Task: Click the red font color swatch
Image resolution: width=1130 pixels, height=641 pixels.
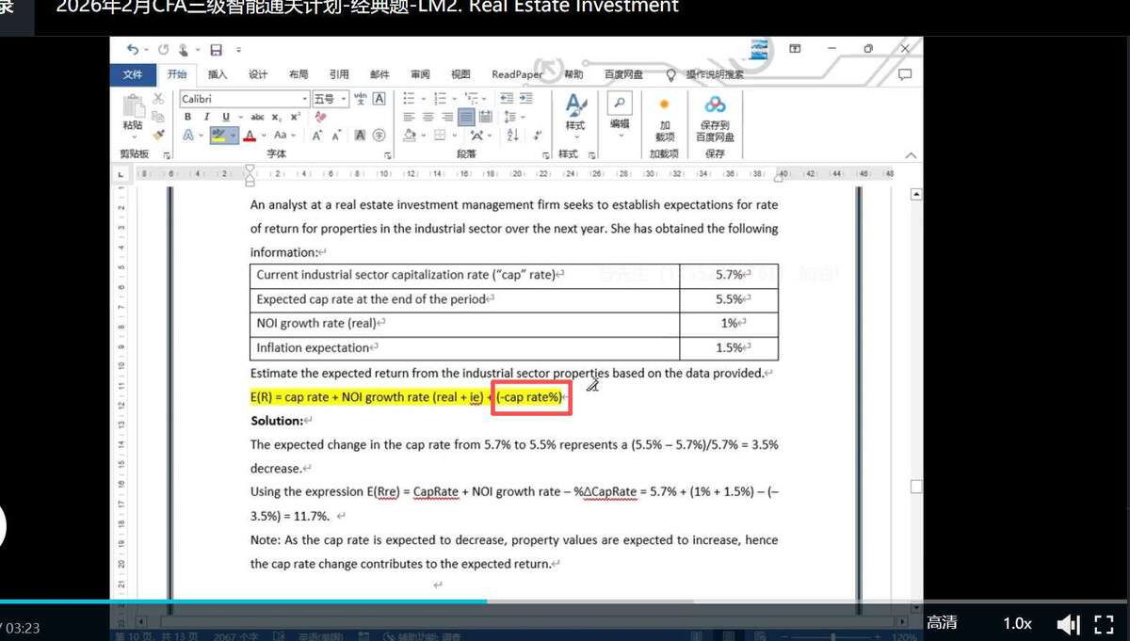Action: coord(250,136)
